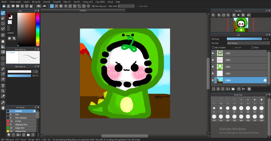This screenshot has height=141, width=271.
Task: Enable Bảo vệ alpha checkbox
Action: (x=213, y=47)
